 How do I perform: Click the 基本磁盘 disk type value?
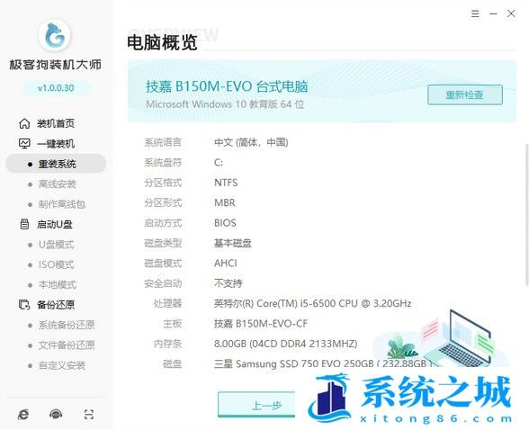pyautogui.click(x=233, y=243)
